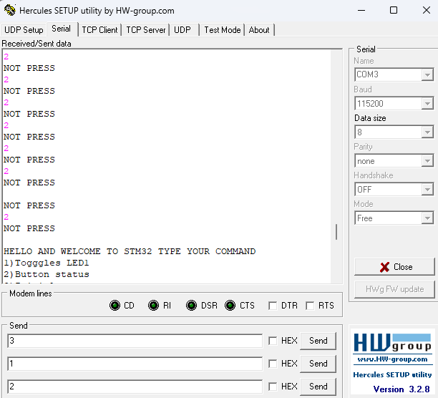Viewport: 438px width, 398px height.
Task: Click the Hercules app icon in title bar
Action: point(10,10)
